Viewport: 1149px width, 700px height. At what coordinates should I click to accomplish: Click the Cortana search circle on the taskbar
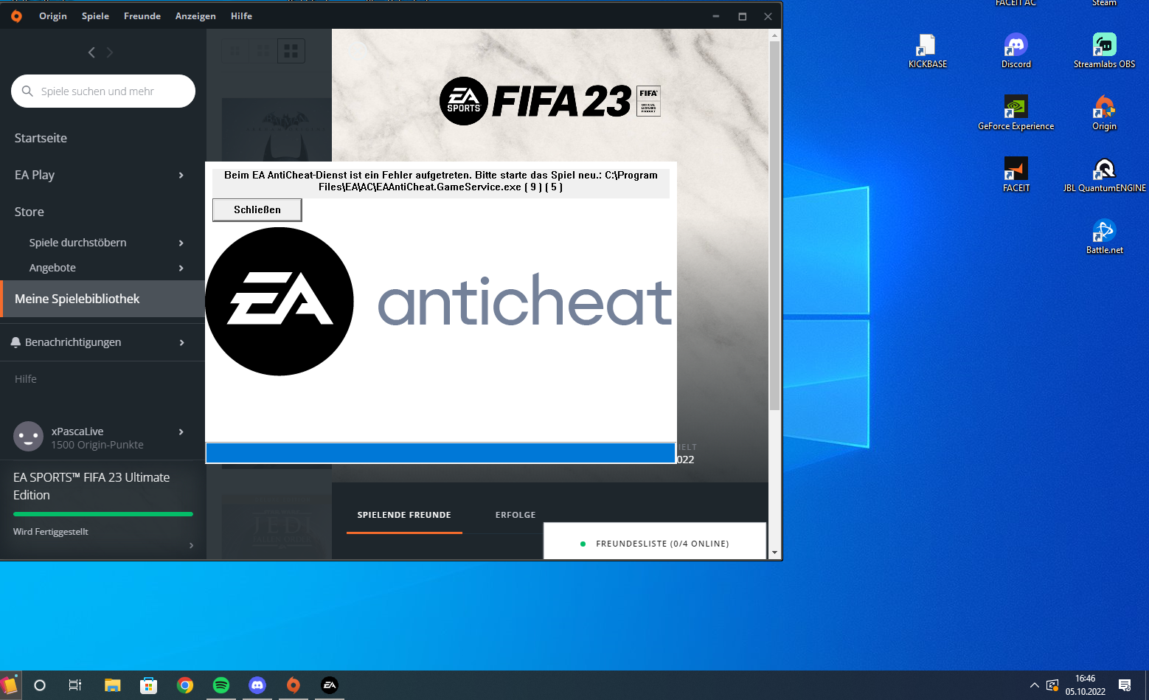click(x=40, y=685)
